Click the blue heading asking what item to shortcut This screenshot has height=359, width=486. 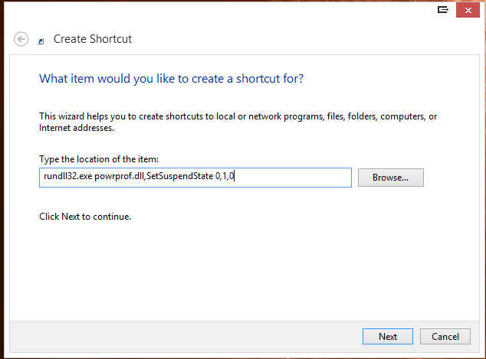(171, 79)
